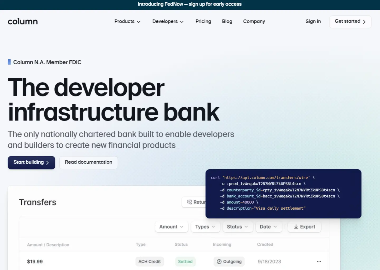Click the FedNow early access banner
Screen dimensions: 380x270
click(190, 4)
